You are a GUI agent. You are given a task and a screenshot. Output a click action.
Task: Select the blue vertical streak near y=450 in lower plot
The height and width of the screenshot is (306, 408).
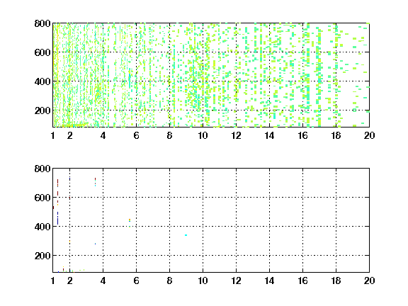57,218
